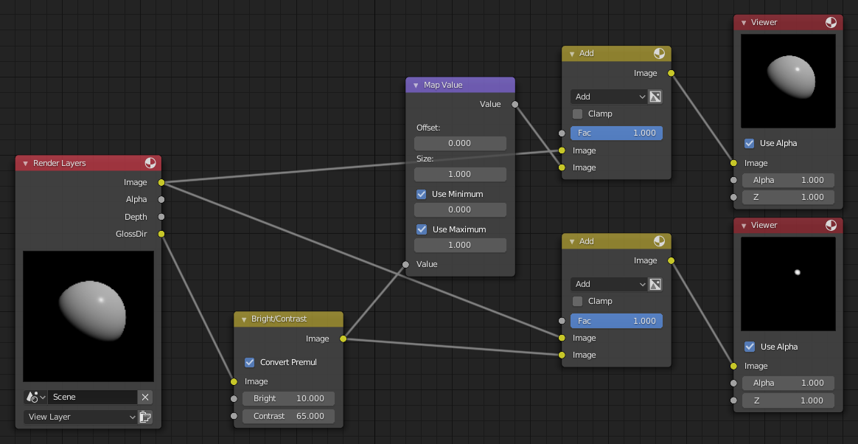Toggle the image alpha icon on the bottom Add node
Image resolution: width=858 pixels, height=444 pixels.
[655, 284]
